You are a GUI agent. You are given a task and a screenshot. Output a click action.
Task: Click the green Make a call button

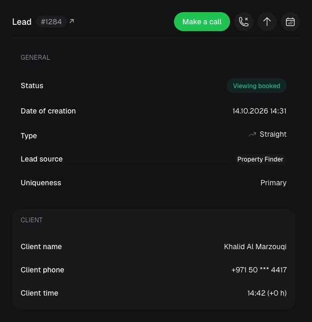click(202, 22)
